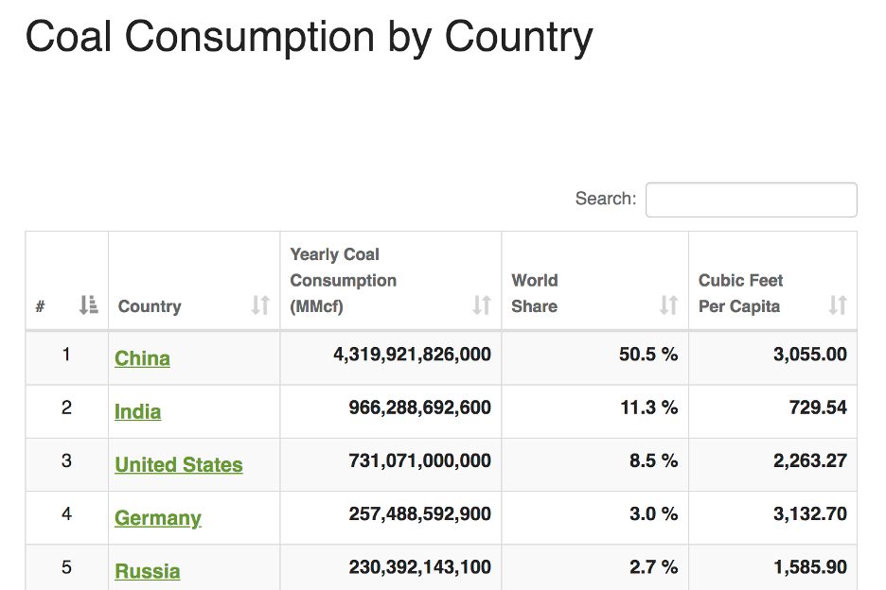Open the United States link

pos(179,464)
